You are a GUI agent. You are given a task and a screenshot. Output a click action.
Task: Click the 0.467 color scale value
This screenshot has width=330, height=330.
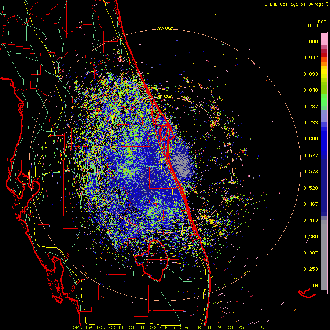pyautogui.click(x=311, y=204)
